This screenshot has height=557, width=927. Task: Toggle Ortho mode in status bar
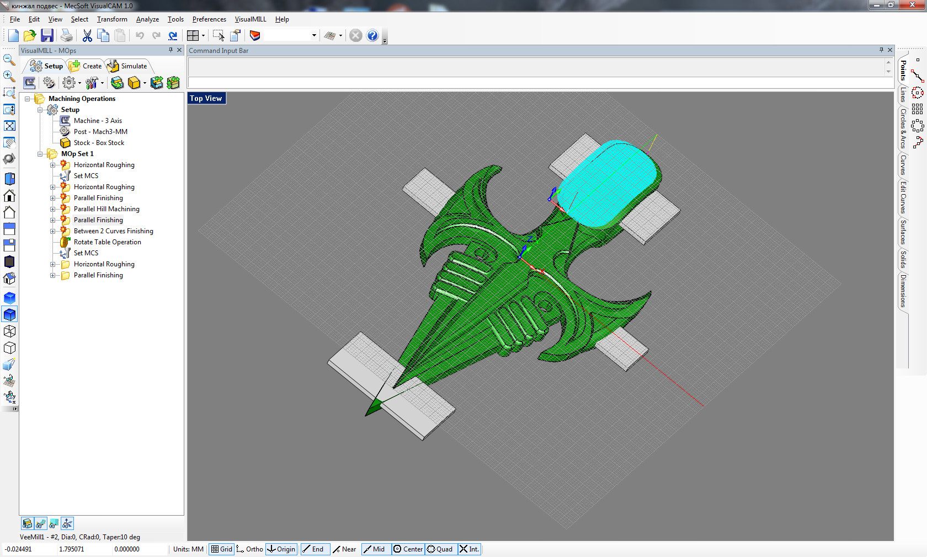coord(250,549)
